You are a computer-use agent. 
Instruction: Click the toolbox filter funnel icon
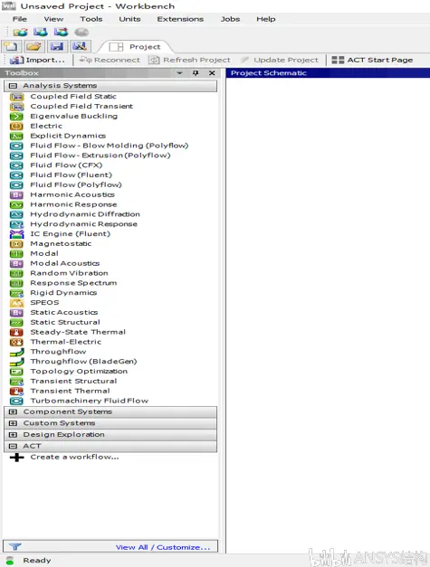tap(15, 546)
